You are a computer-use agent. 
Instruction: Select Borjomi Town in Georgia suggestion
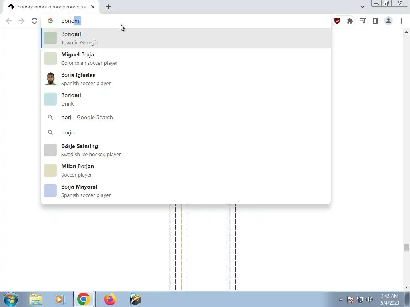click(x=186, y=38)
